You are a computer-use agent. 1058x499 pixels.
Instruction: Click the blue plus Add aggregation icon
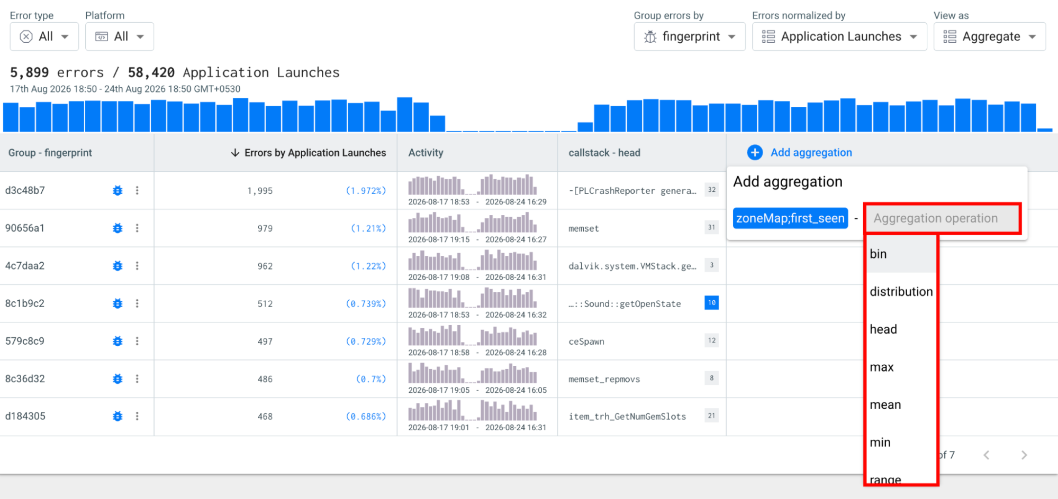[755, 152]
